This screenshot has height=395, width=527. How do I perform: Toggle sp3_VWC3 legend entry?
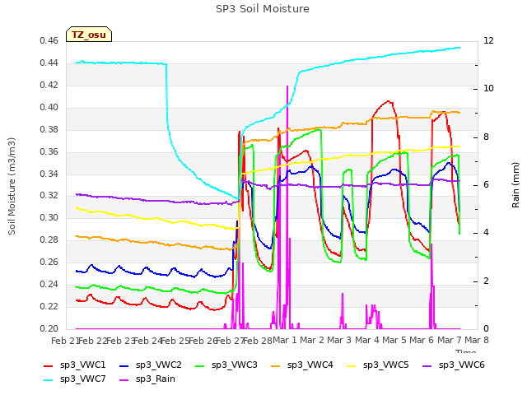click(226, 365)
